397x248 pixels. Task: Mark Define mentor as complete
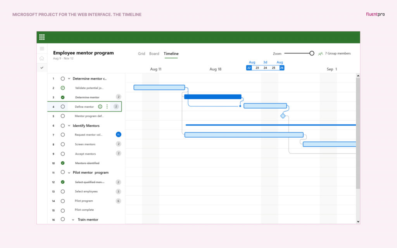click(63, 107)
